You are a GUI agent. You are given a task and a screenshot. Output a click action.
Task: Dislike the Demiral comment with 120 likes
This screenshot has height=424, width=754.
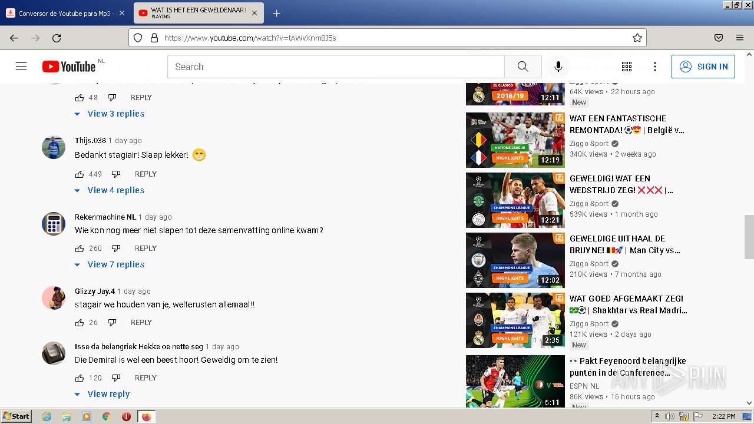[x=116, y=378]
